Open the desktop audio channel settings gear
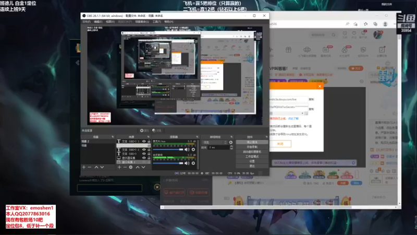Viewport: 417px width, 235px height. click(193, 163)
